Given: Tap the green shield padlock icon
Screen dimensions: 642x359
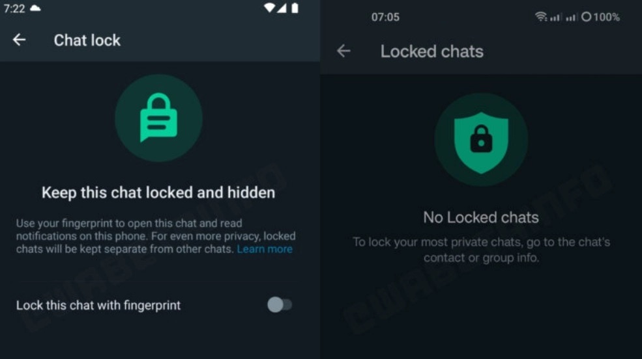Looking at the screenshot, I should click(481, 140).
